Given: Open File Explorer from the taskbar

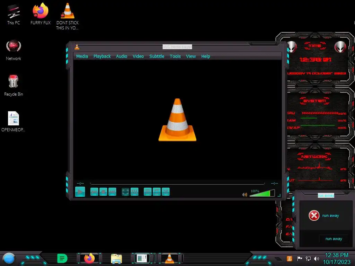Looking at the screenshot, I should 116,258.
